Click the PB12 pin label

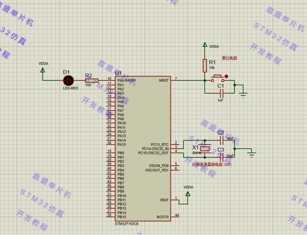click(x=122, y=204)
